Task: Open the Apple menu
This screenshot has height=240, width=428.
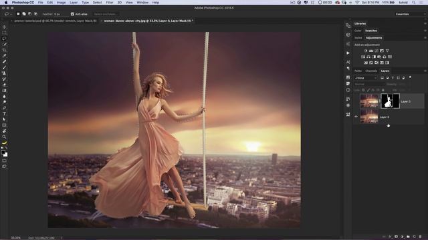Action: tap(6, 3)
